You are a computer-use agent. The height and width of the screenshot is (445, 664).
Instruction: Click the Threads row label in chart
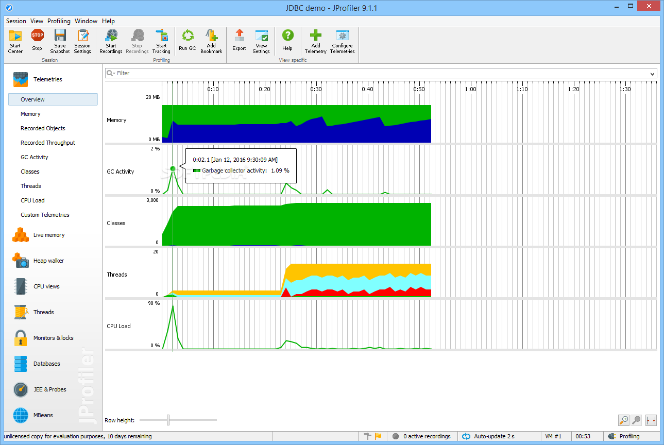117,275
